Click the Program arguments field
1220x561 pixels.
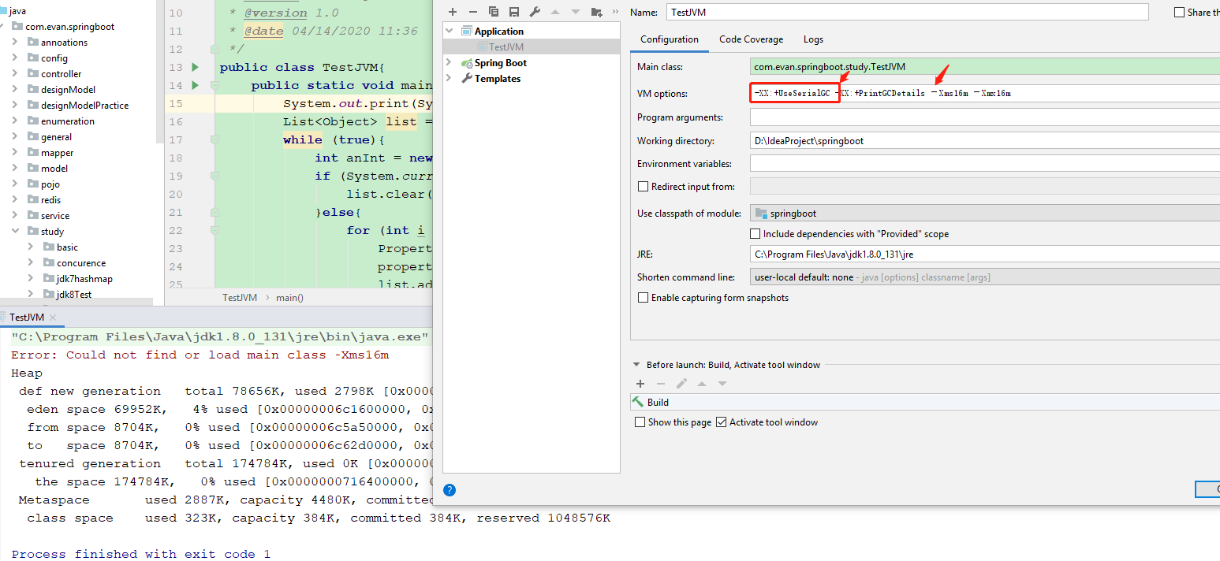(x=985, y=117)
